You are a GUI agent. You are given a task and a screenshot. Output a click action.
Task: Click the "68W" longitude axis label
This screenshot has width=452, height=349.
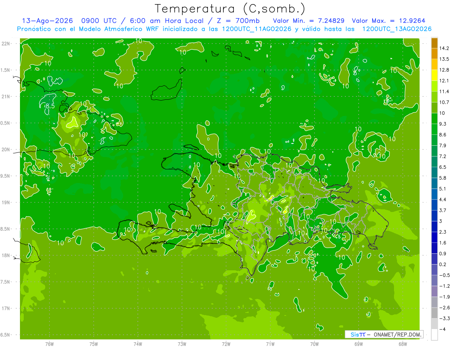pyautogui.click(x=402, y=344)
